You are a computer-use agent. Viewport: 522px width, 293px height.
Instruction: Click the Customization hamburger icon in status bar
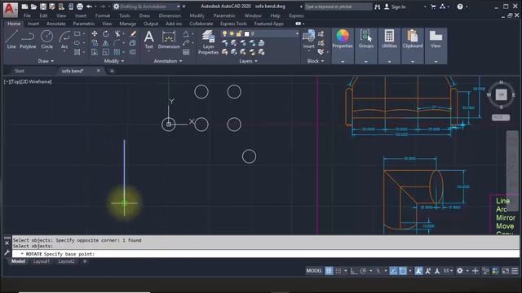(515, 271)
